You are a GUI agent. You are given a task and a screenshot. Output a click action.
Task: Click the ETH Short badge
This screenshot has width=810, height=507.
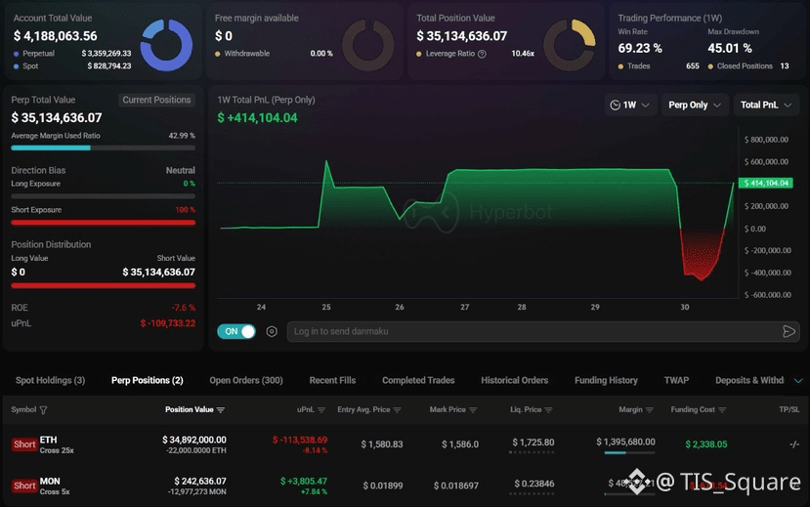[24, 444]
